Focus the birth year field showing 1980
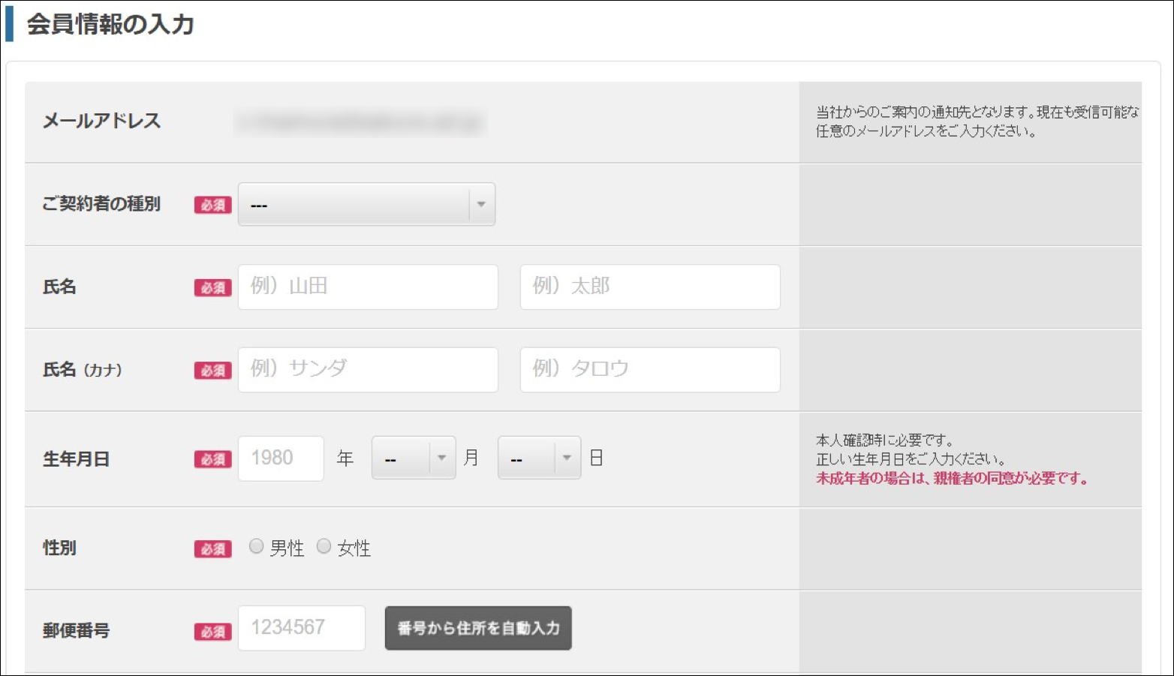Viewport: 1174px width, 676px height. pyautogui.click(x=281, y=458)
